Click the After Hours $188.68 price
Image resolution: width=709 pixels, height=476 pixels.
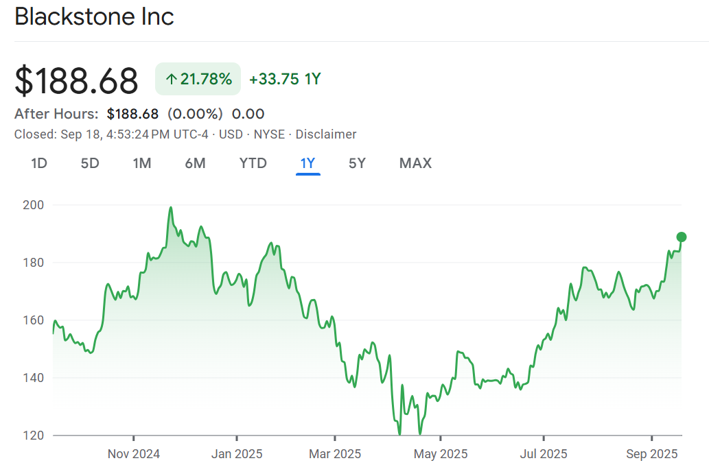point(132,114)
